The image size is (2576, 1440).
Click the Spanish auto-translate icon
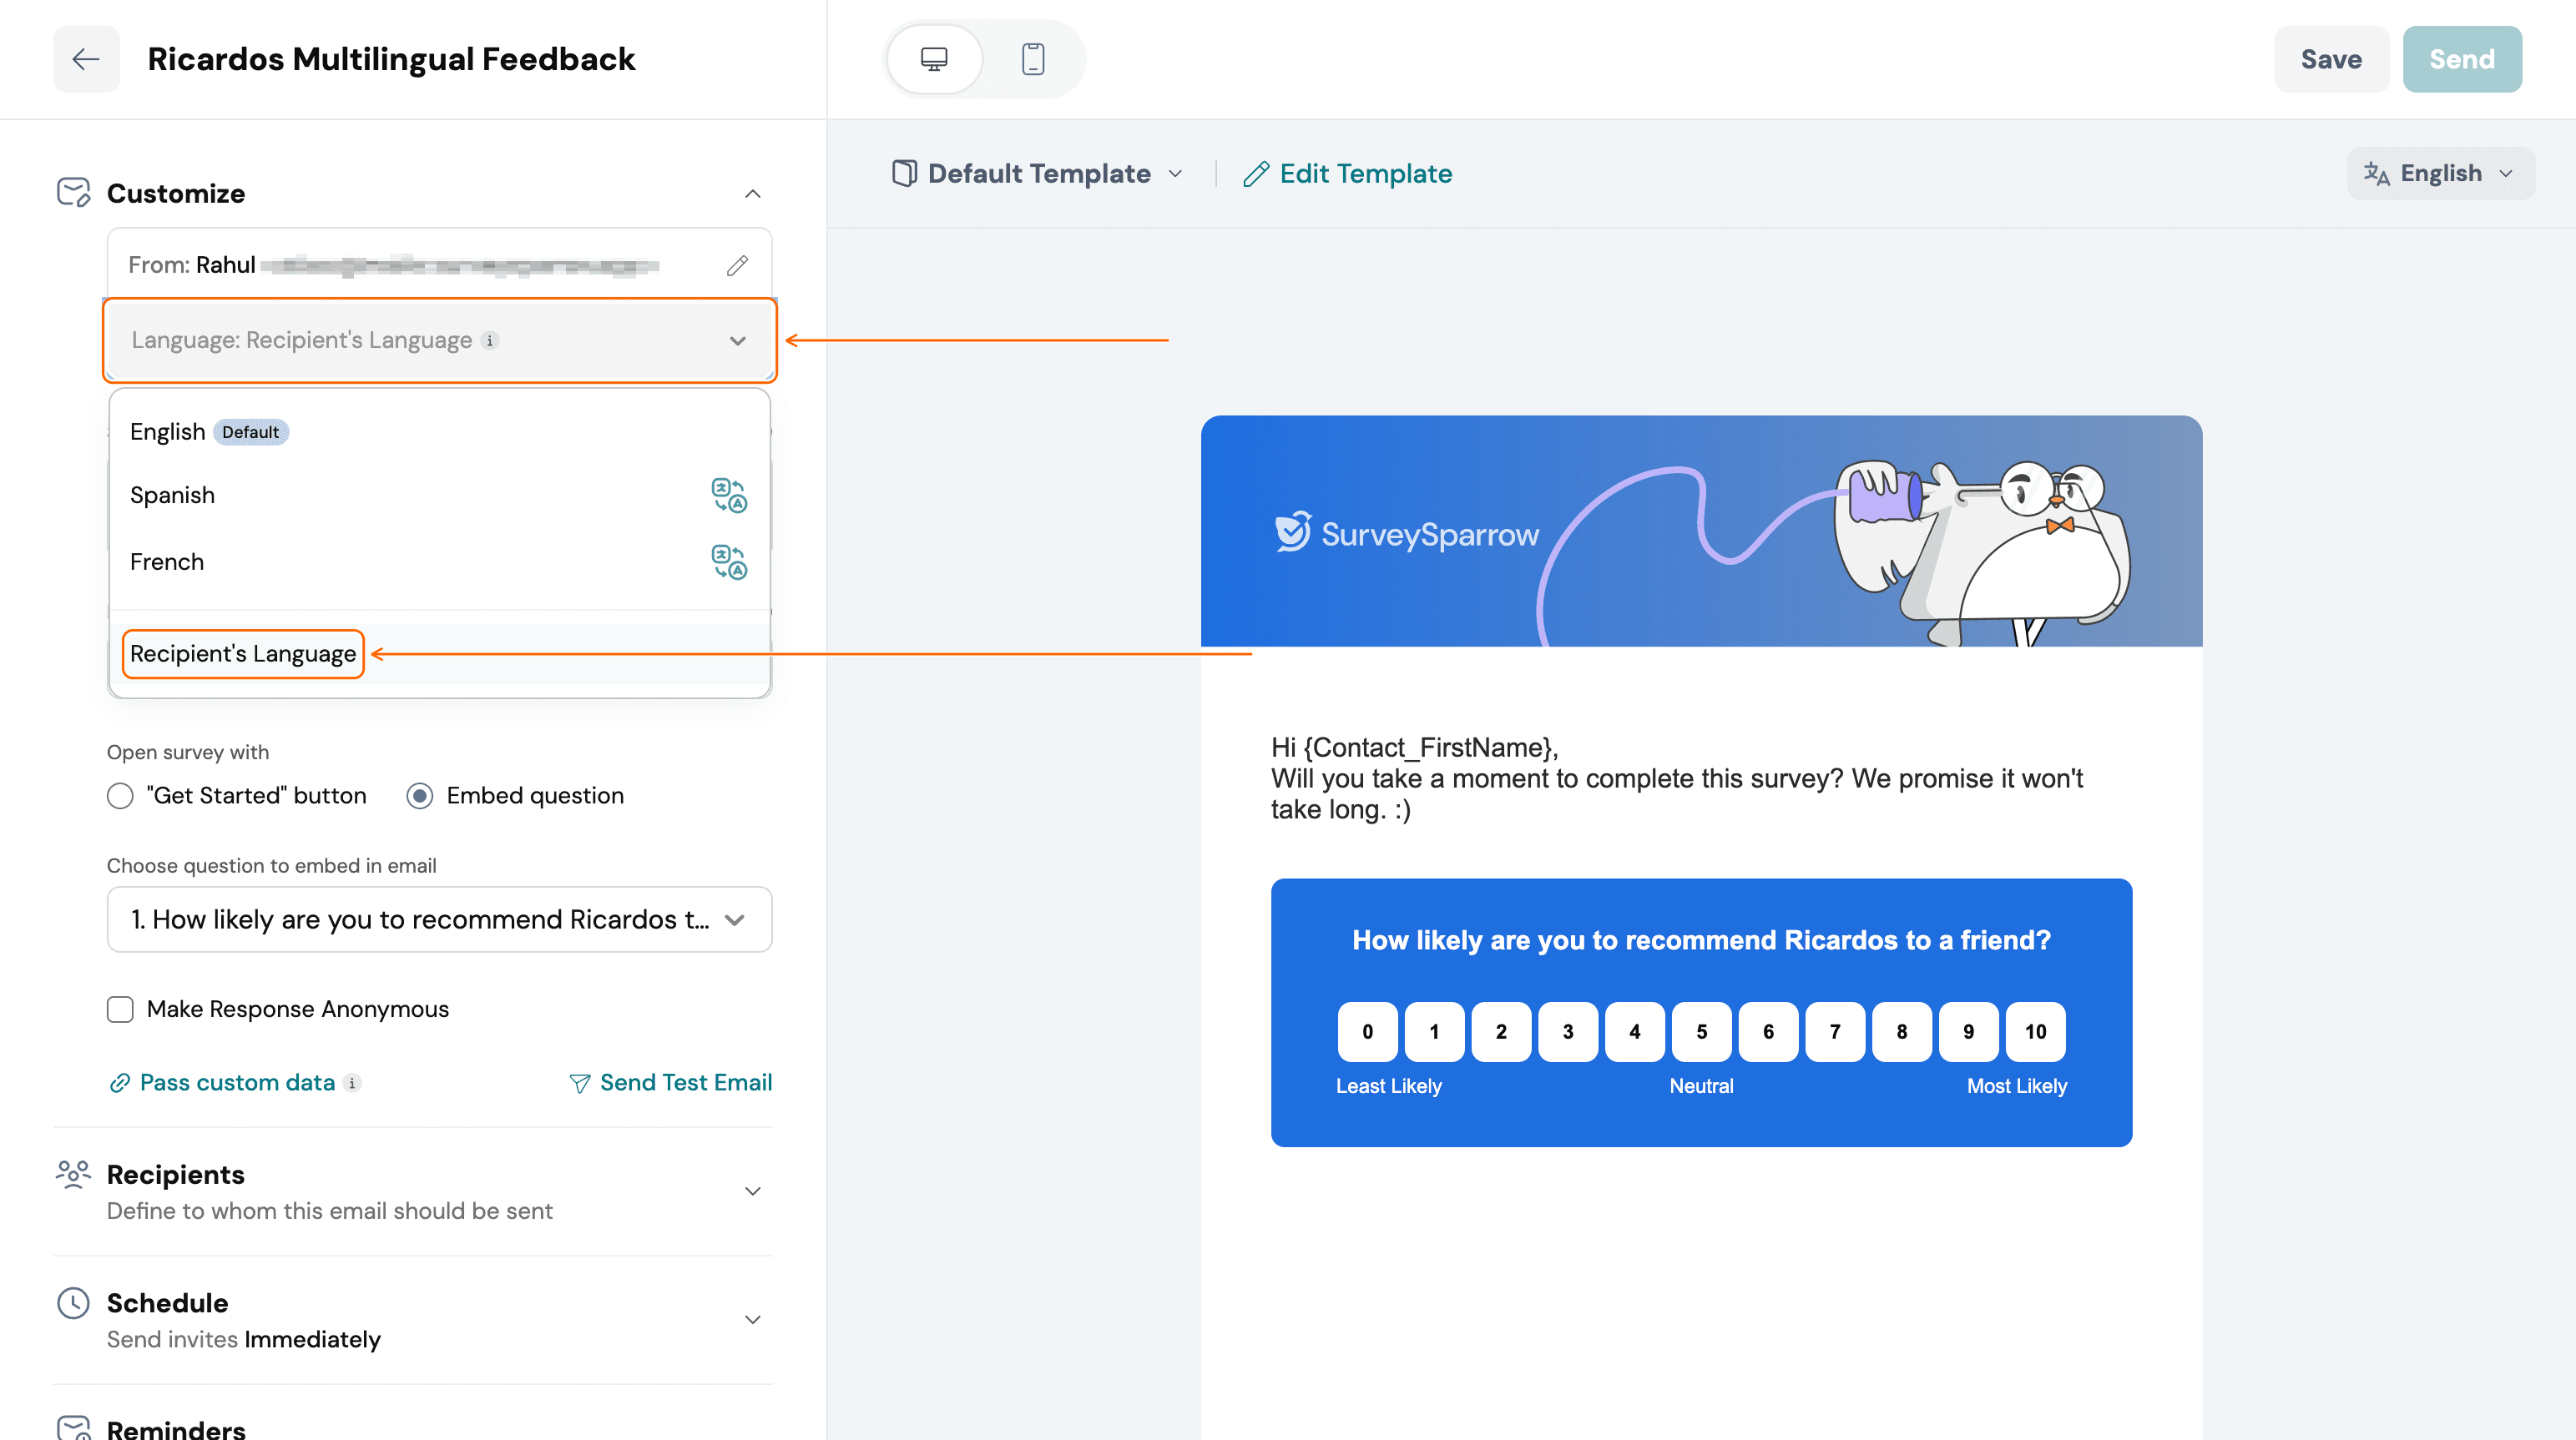pyautogui.click(x=729, y=495)
